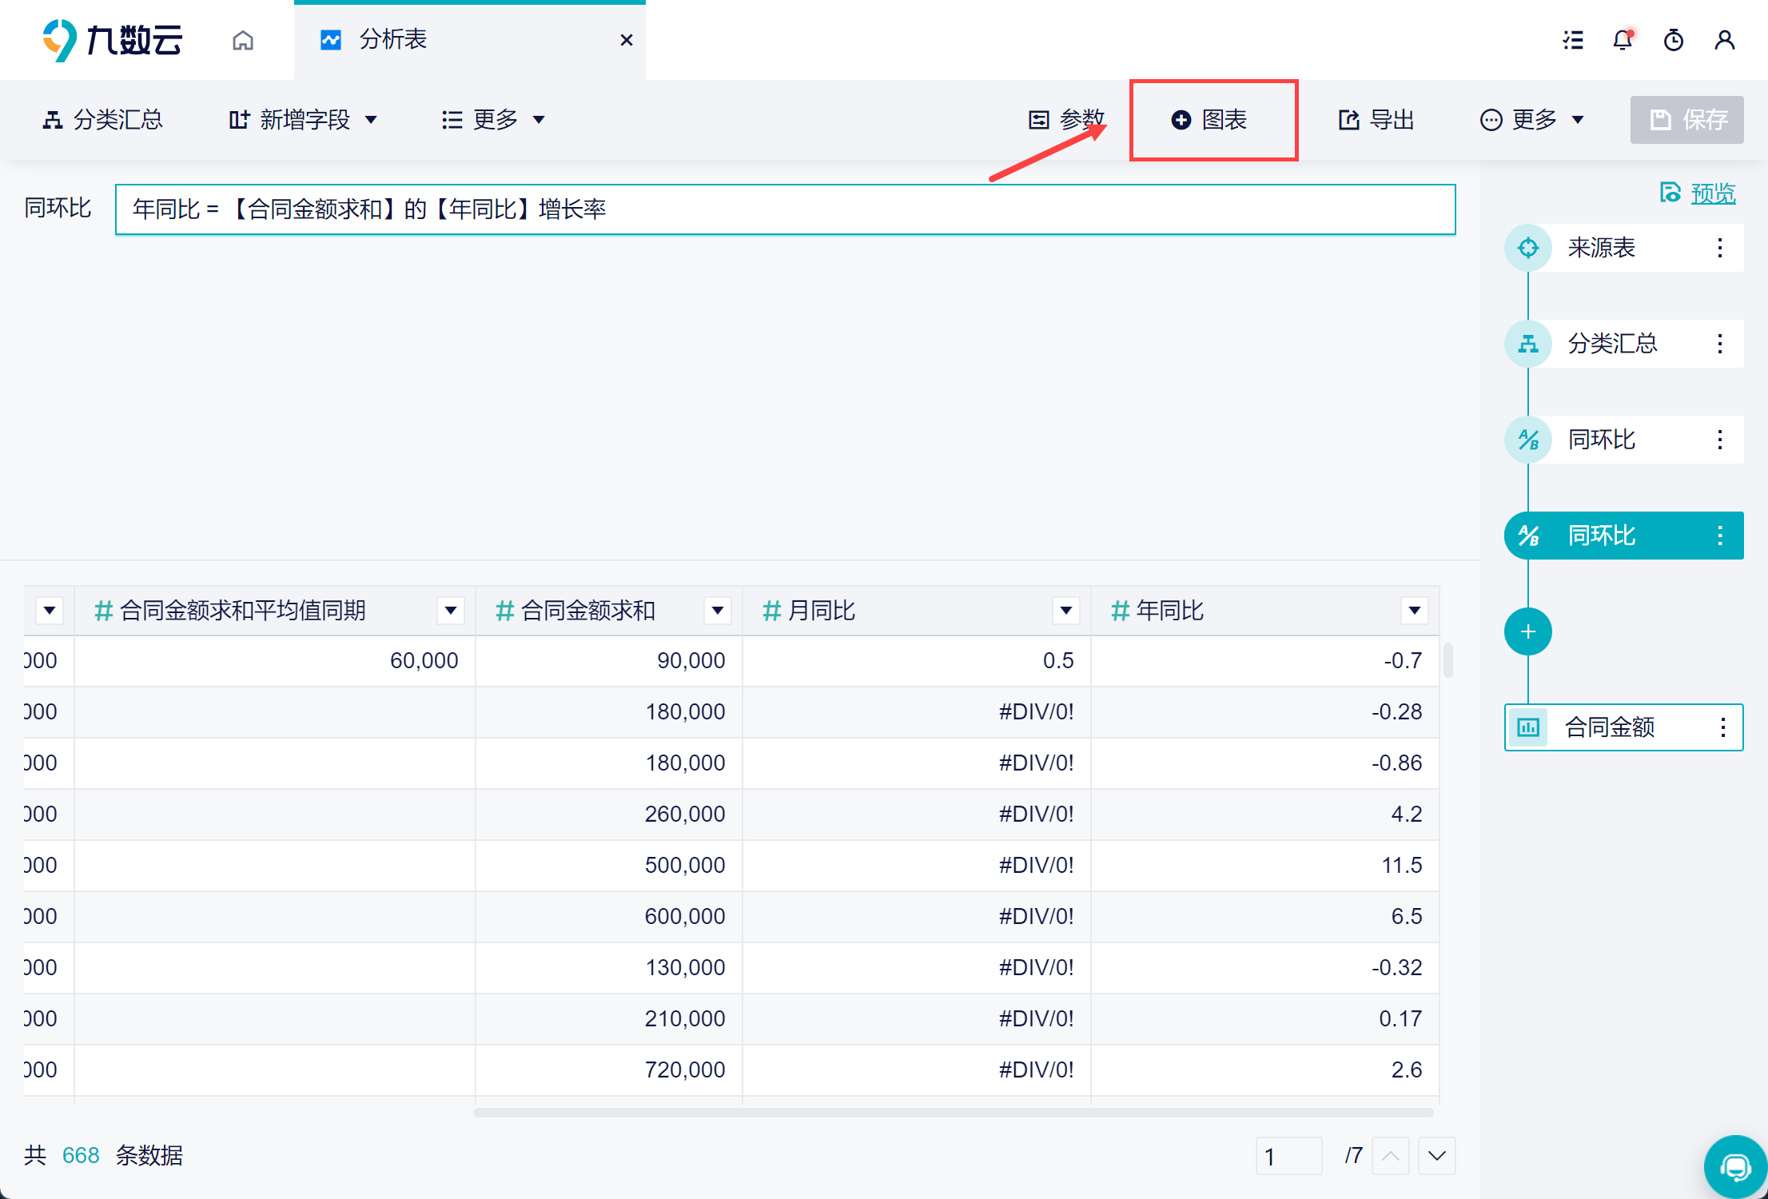Open the customer support chat bubble
Viewport: 1768px width, 1199px height.
coord(1734,1167)
